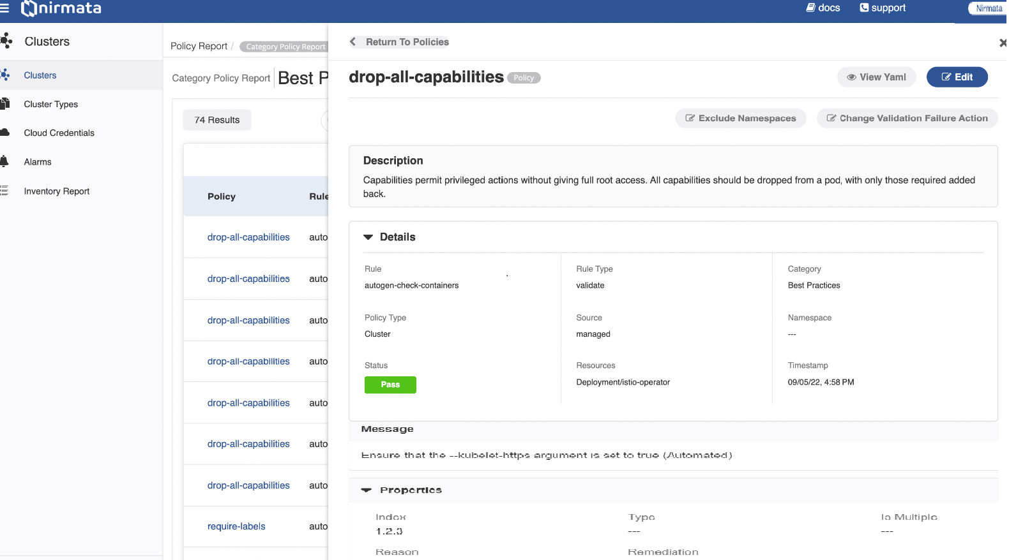This screenshot has width=1009, height=560.
Task: Click the Nirmata logo
Action: 61,8
